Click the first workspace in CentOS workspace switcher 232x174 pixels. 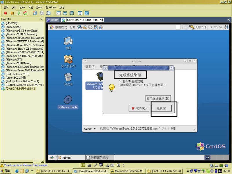pyautogui.click(x=207, y=157)
